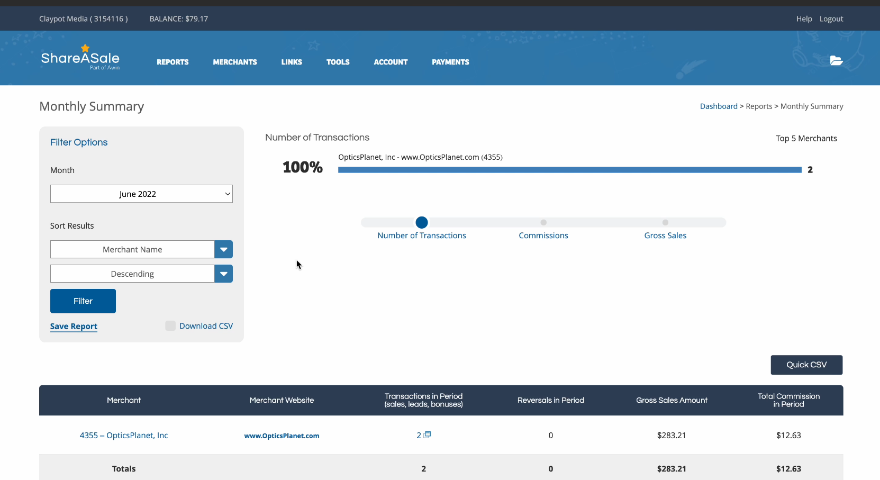Switch chart to Commissions label
The image size is (880, 480).
[x=543, y=236]
